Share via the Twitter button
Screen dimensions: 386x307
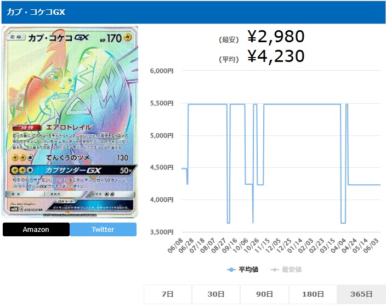coord(103,230)
